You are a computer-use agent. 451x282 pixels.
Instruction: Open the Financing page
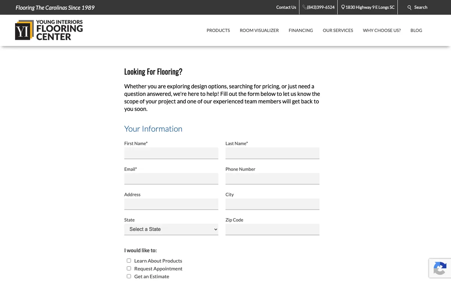click(301, 30)
